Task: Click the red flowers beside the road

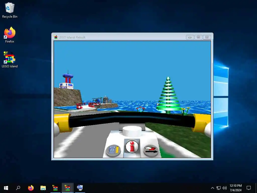Action: (x=140, y=109)
